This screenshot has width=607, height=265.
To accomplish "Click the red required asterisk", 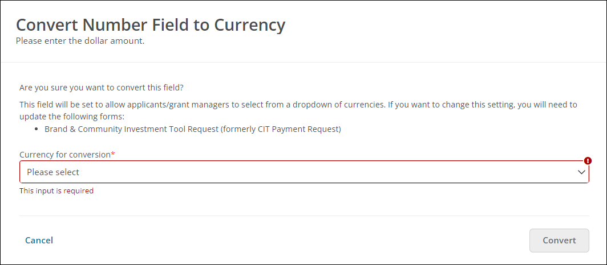I will [x=113, y=155].
